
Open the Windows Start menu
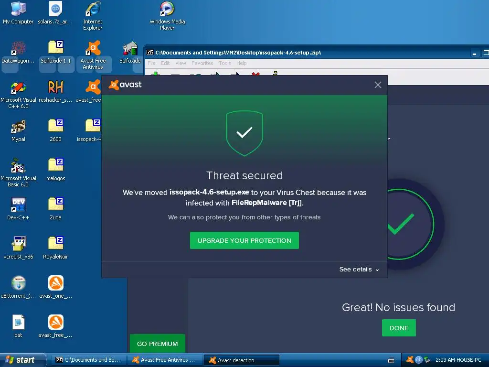point(22,360)
